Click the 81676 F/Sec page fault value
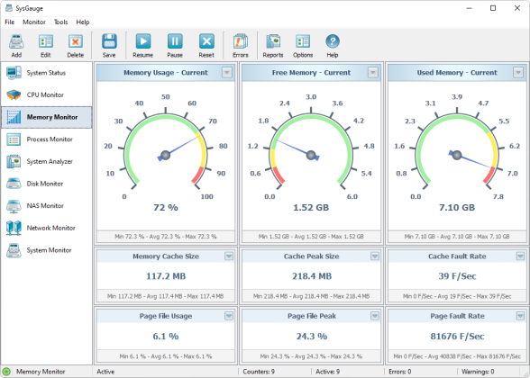Image resolution: width=530 pixels, height=378 pixels. coord(457,337)
